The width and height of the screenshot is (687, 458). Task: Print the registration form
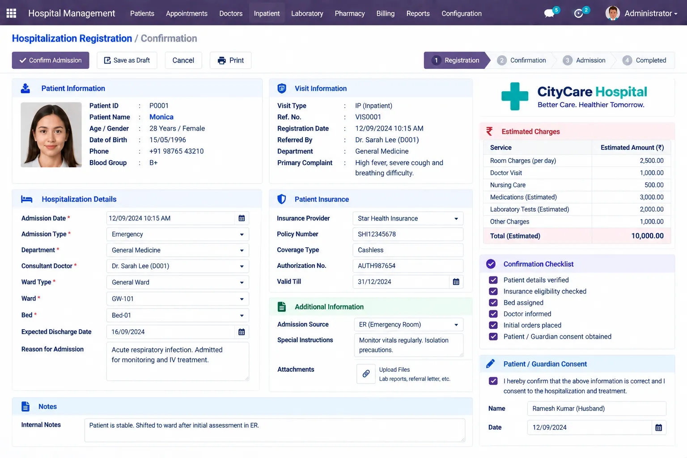click(x=230, y=60)
